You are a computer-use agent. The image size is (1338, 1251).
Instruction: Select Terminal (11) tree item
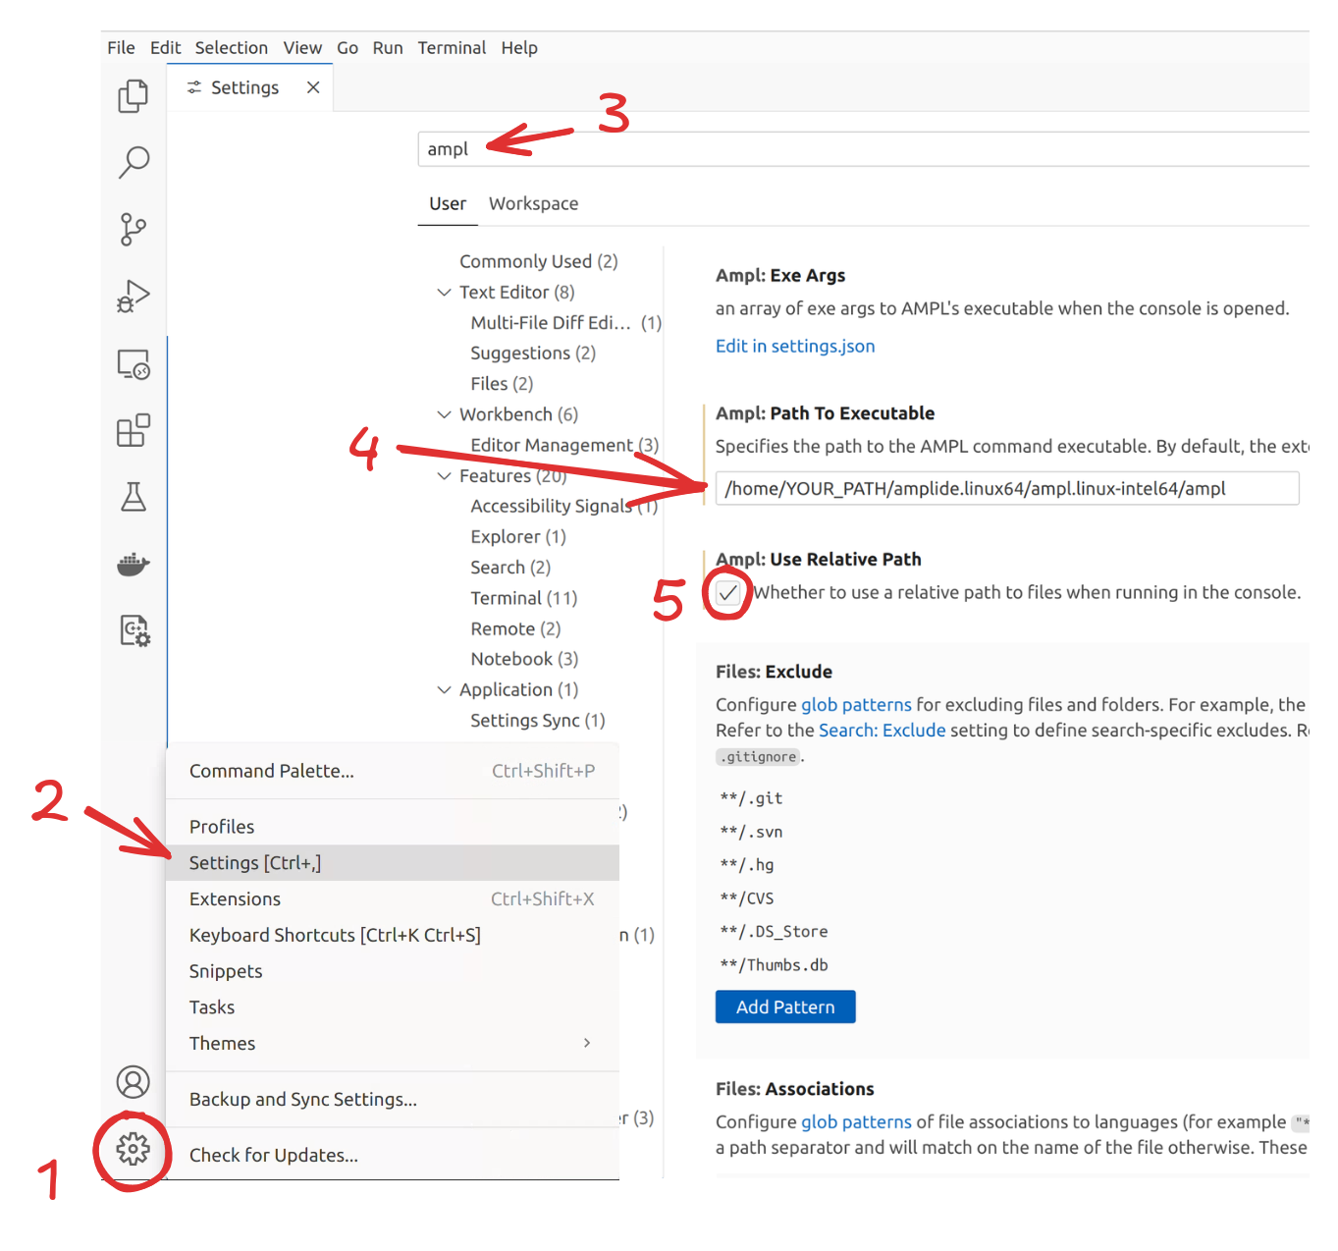click(523, 599)
